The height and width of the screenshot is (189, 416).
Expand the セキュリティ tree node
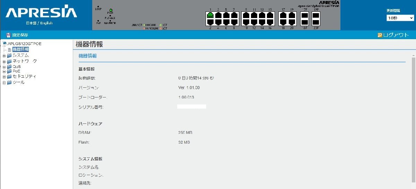tap(4, 77)
